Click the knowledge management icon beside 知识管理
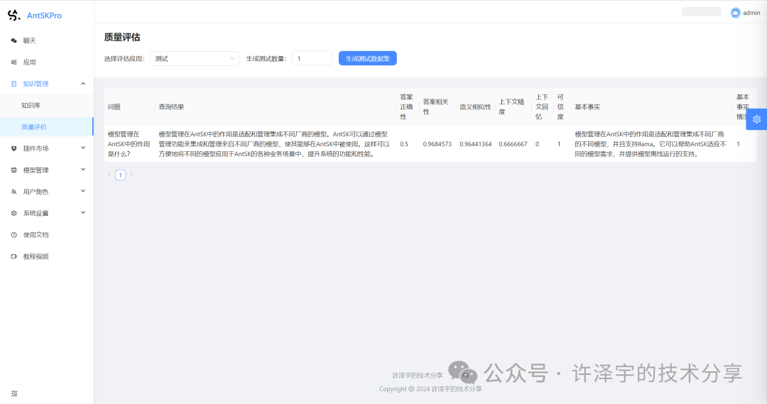 [x=13, y=84]
